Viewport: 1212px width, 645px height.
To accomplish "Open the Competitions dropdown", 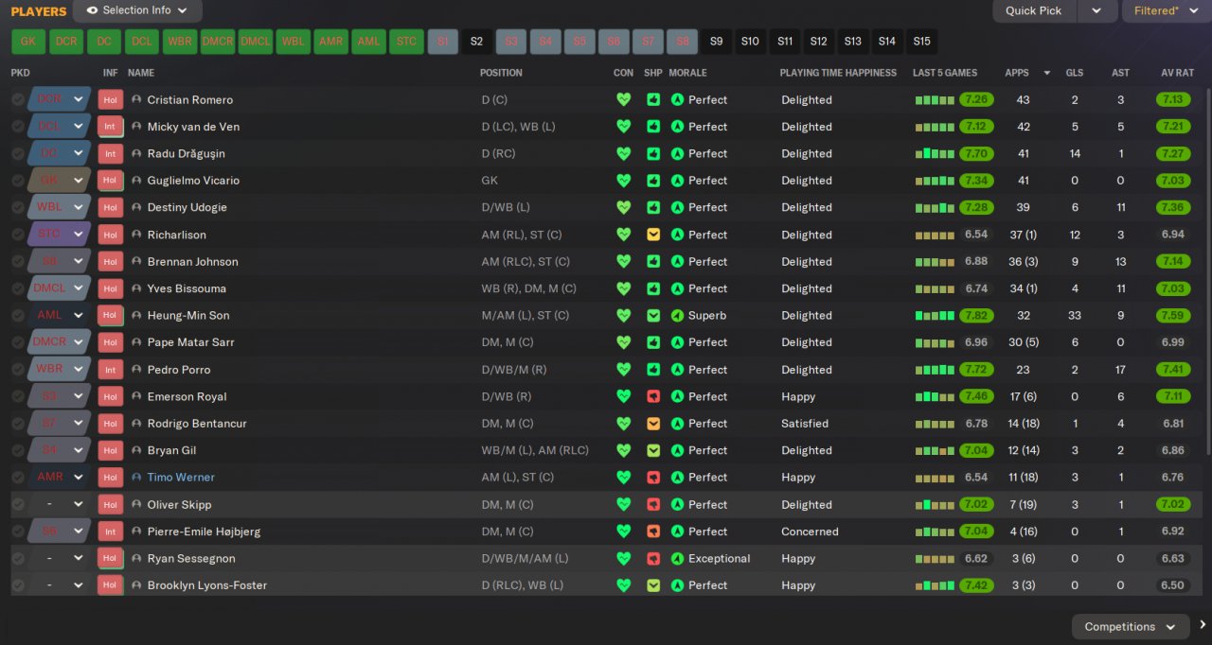I will 1131,626.
